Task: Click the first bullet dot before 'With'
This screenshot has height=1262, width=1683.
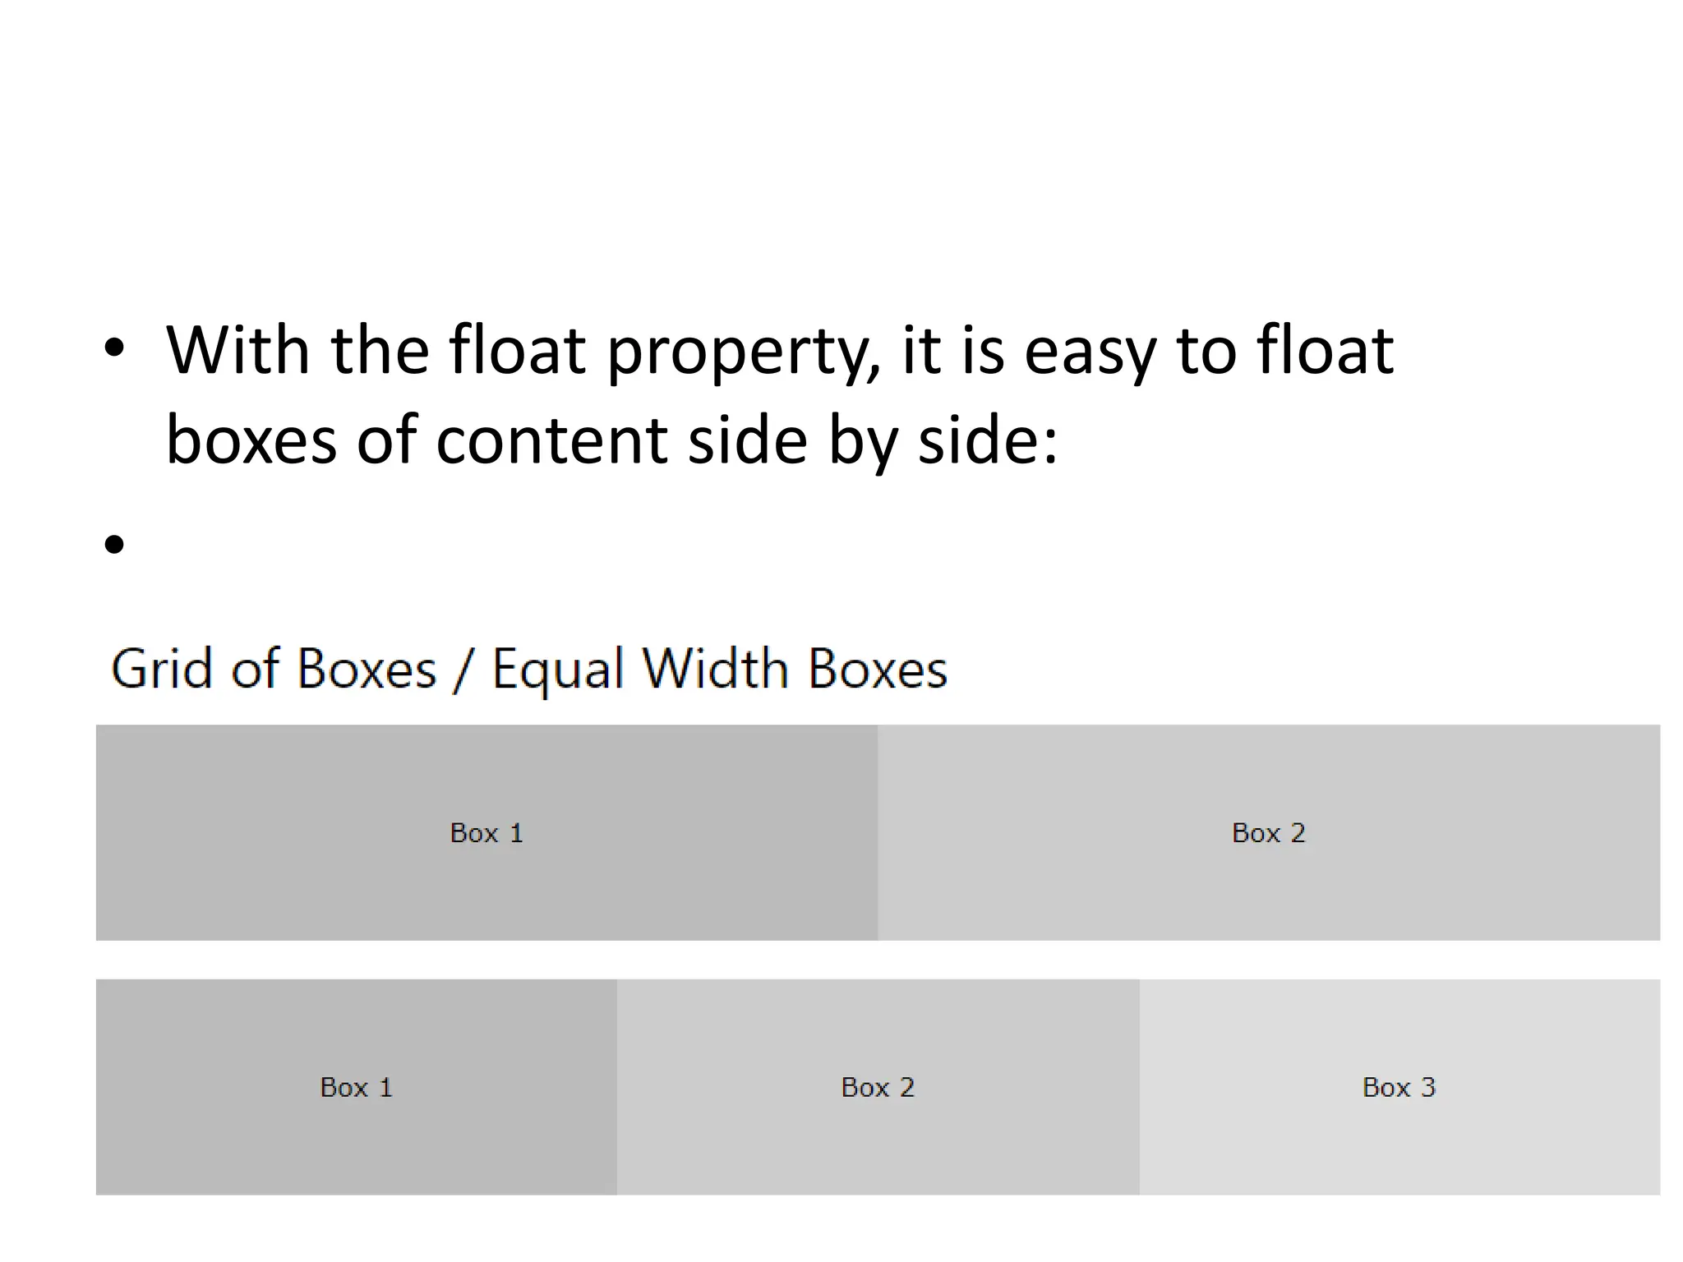Action: 114,350
